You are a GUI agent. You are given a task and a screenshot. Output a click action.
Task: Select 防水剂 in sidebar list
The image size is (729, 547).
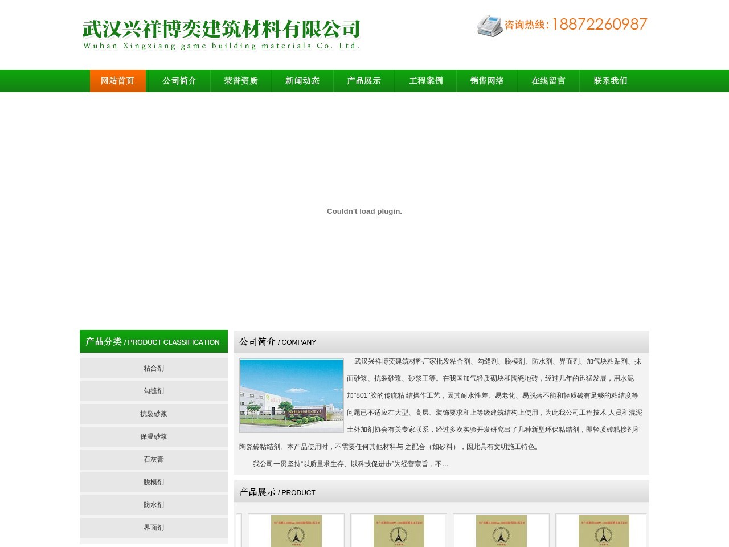pyautogui.click(x=154, y=505)
